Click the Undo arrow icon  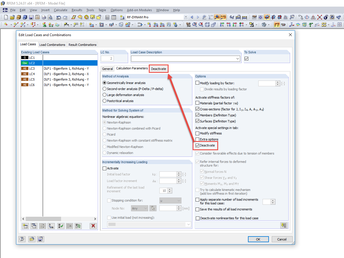point(58,17)
